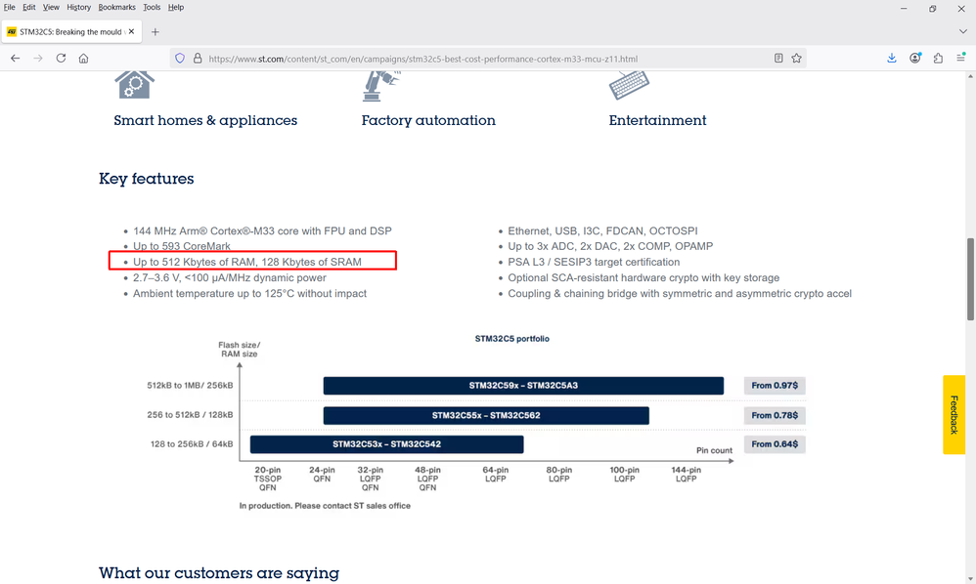Image resolution: width=976 pixels, height=584 pixels.
Task: Click the STM32C59x – STM32C5A3 bar
Action: [523, 385]
